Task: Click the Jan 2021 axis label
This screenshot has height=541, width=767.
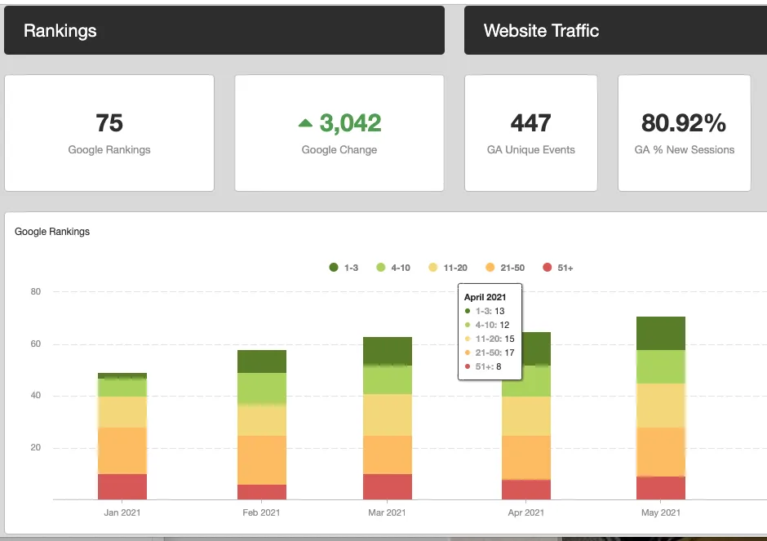Action: (x=122, y=512)
